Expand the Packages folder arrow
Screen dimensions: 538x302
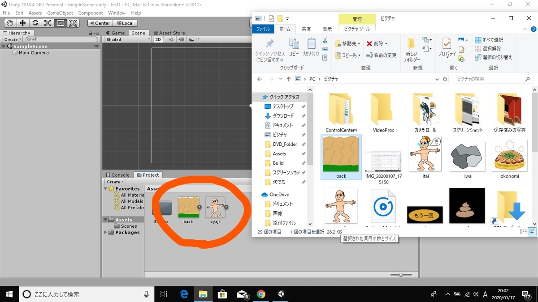click(x=106, y=232)
